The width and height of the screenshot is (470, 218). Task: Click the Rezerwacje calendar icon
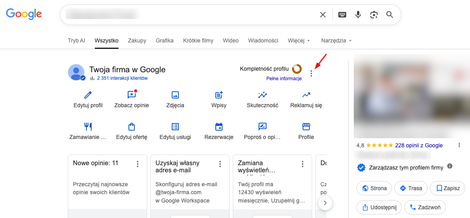pos(219,127)
